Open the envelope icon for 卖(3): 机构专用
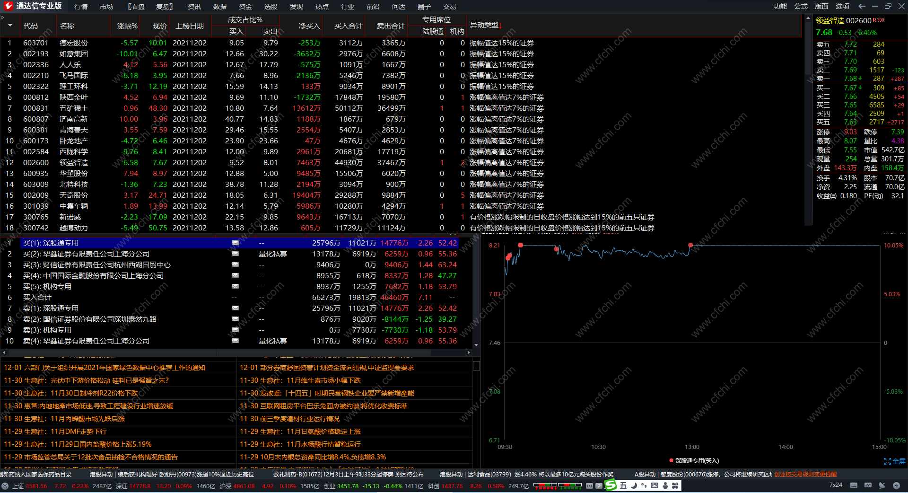This screenshot has width=908, height=493. [235, 330]
